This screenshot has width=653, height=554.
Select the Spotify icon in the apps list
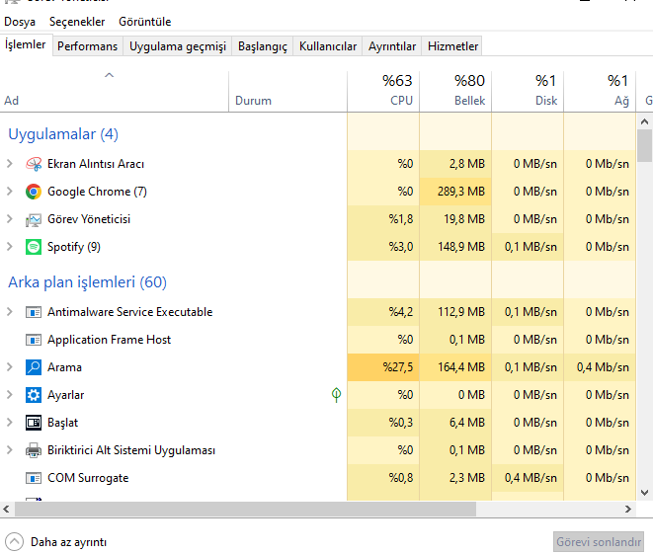(x=34, y=247)
